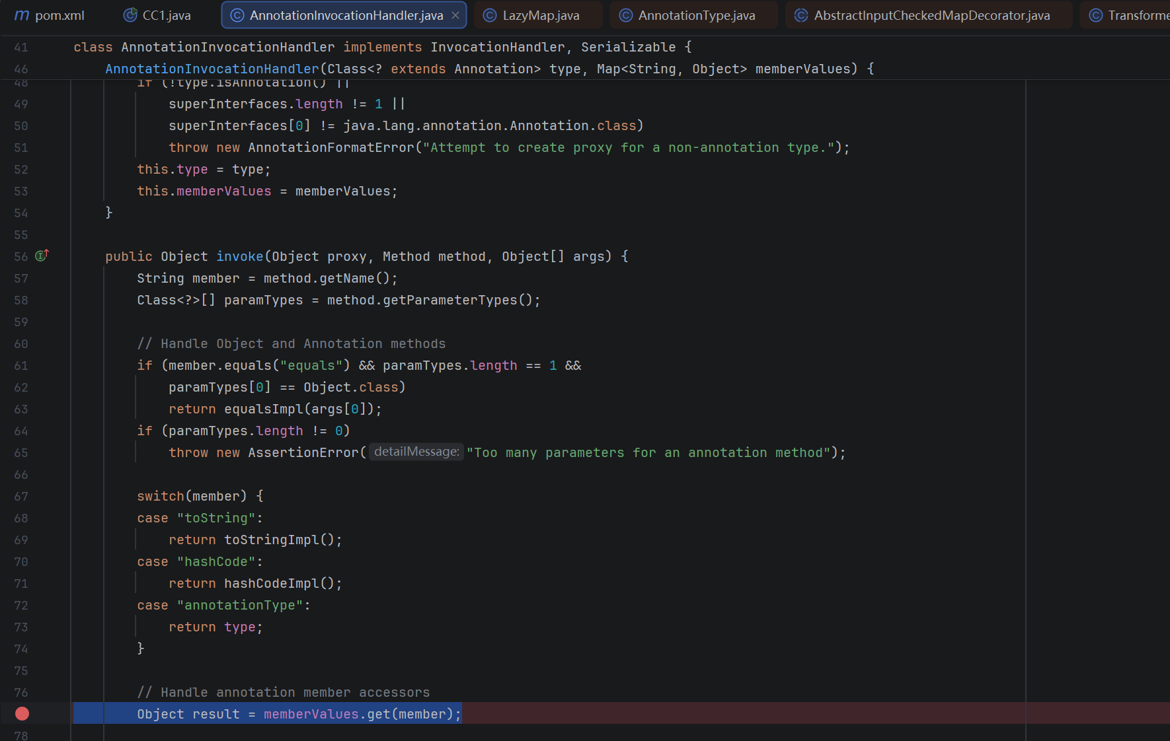1170x741 pixels.
Task: Open the pom.xml tab
Action: 59,15
